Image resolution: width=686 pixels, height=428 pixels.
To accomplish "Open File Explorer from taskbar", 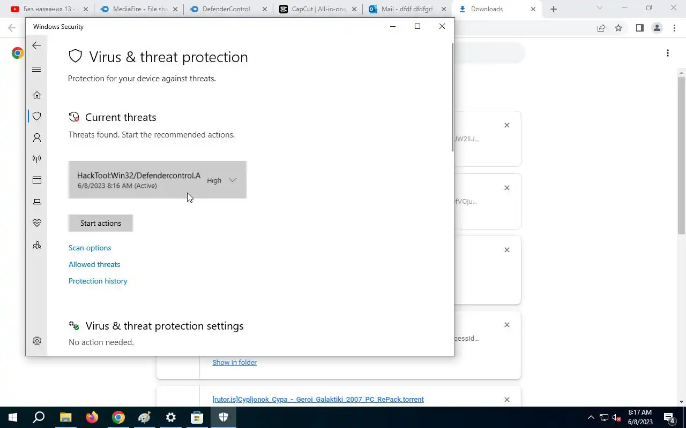I will [x=65, y=417].
